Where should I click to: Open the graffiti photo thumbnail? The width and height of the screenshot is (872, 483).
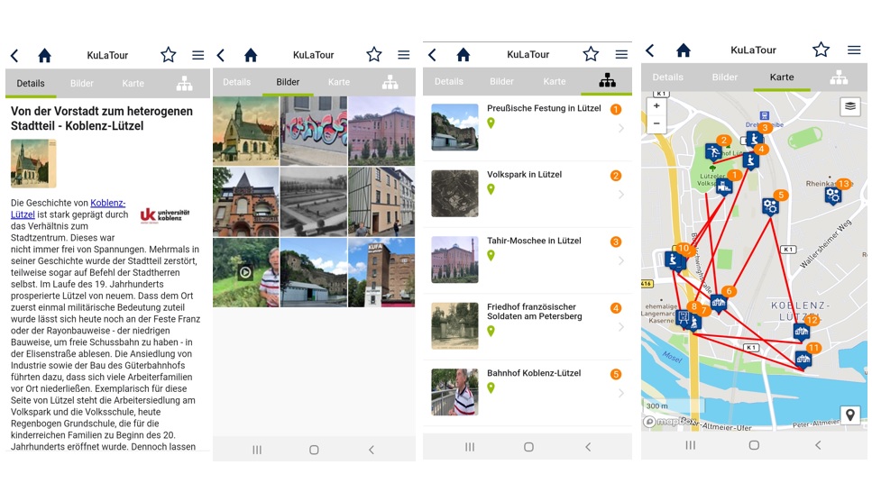pos(313,131)
